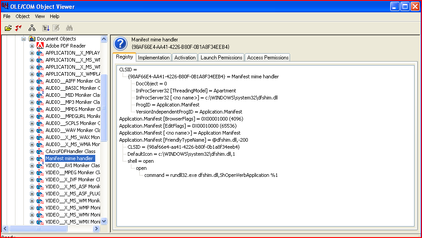Open the View menu

point(40,16)
